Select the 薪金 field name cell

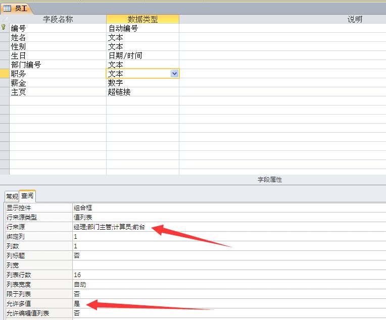click(x=58, y=83)
